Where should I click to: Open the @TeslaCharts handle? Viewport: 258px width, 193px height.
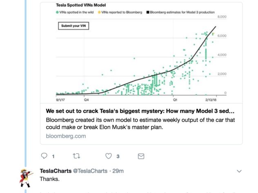click(x=90, y=171)
